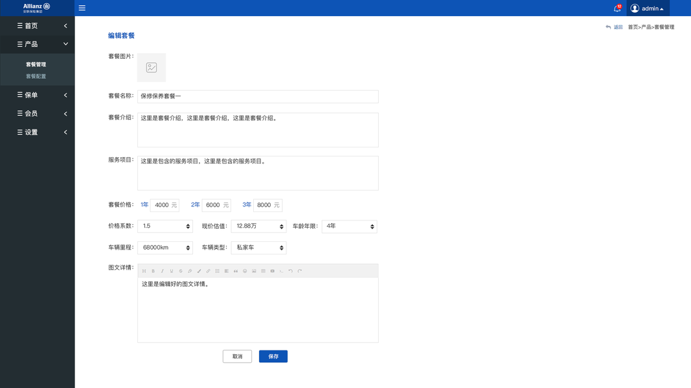Open the admin user menu
This screenshot has height=388, width=691.
[648, 8]
